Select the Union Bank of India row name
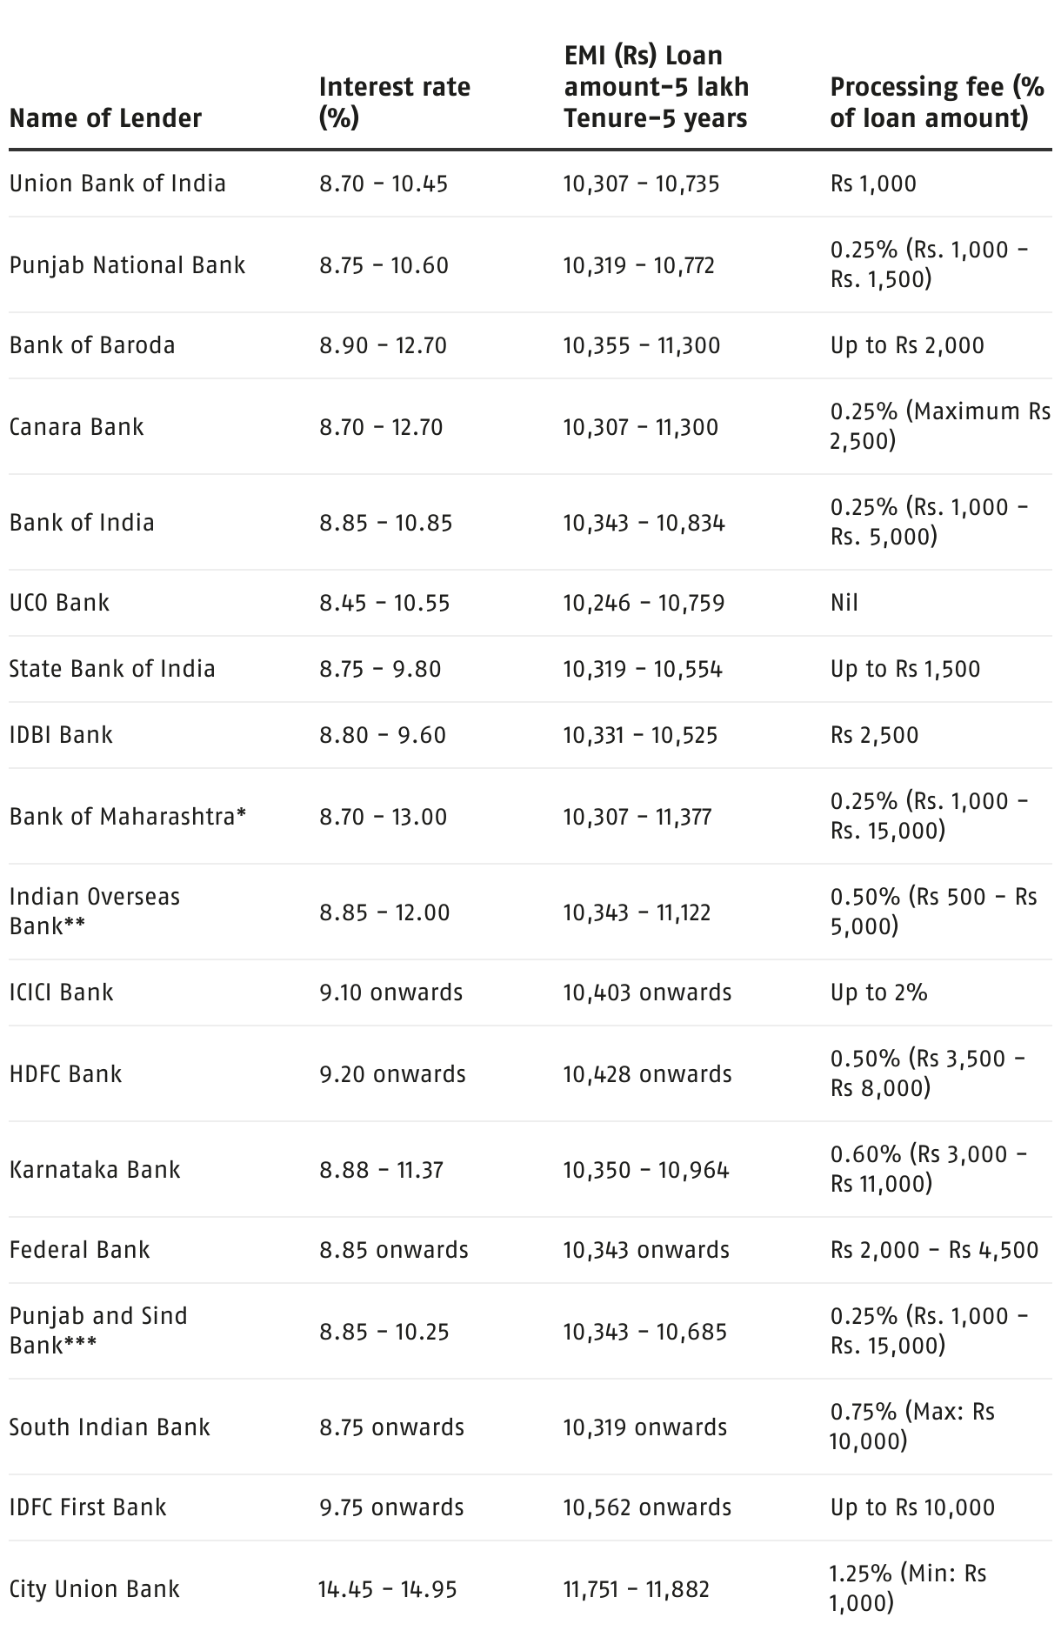The height and width of the screenshot is (1644, 1061). (117, 184)
